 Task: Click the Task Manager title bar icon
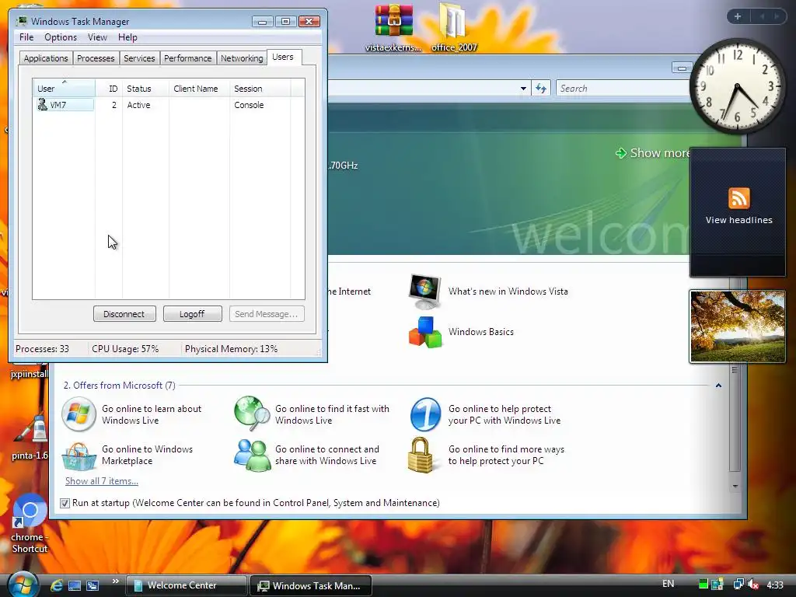point(21,21)
